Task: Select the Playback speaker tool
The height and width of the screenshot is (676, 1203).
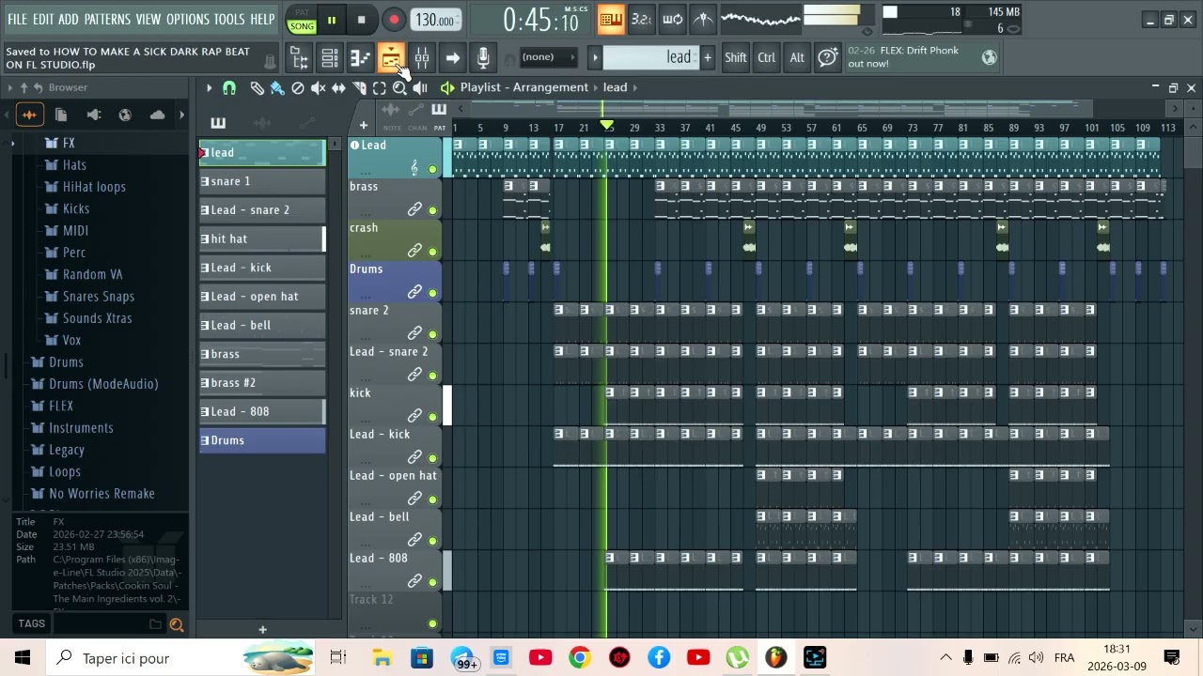Action: 420,87
